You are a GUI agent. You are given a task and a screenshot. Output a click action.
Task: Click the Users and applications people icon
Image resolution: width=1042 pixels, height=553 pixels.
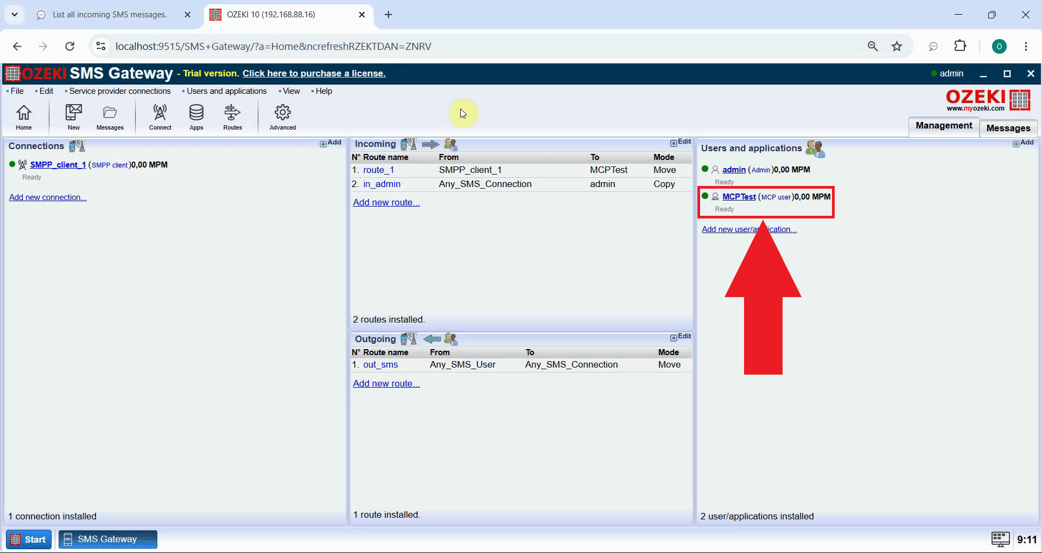point(815,149)
